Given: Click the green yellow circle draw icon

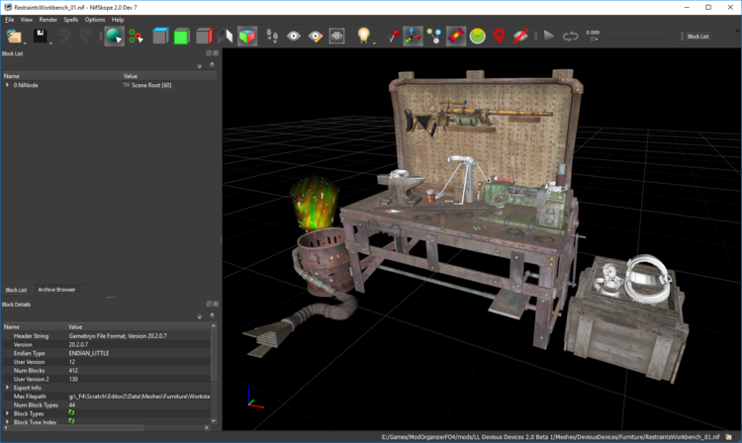Looking at the screenshot, I should click(478, 36).
